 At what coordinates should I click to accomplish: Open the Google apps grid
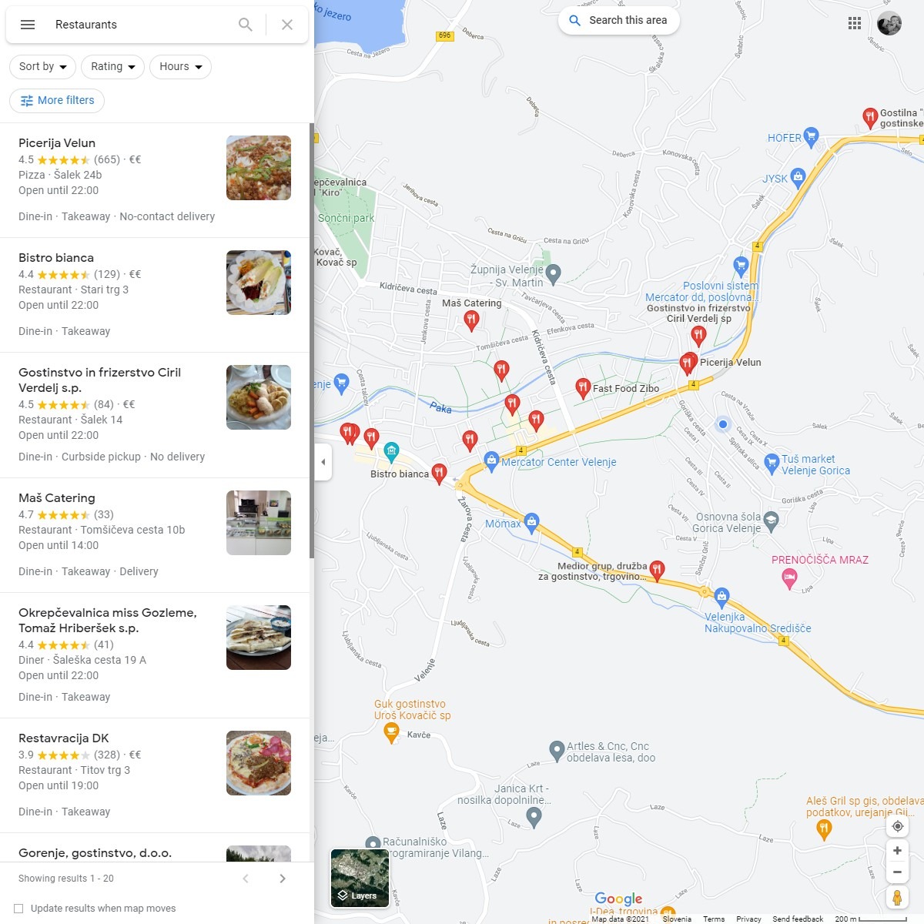(855, 23)
